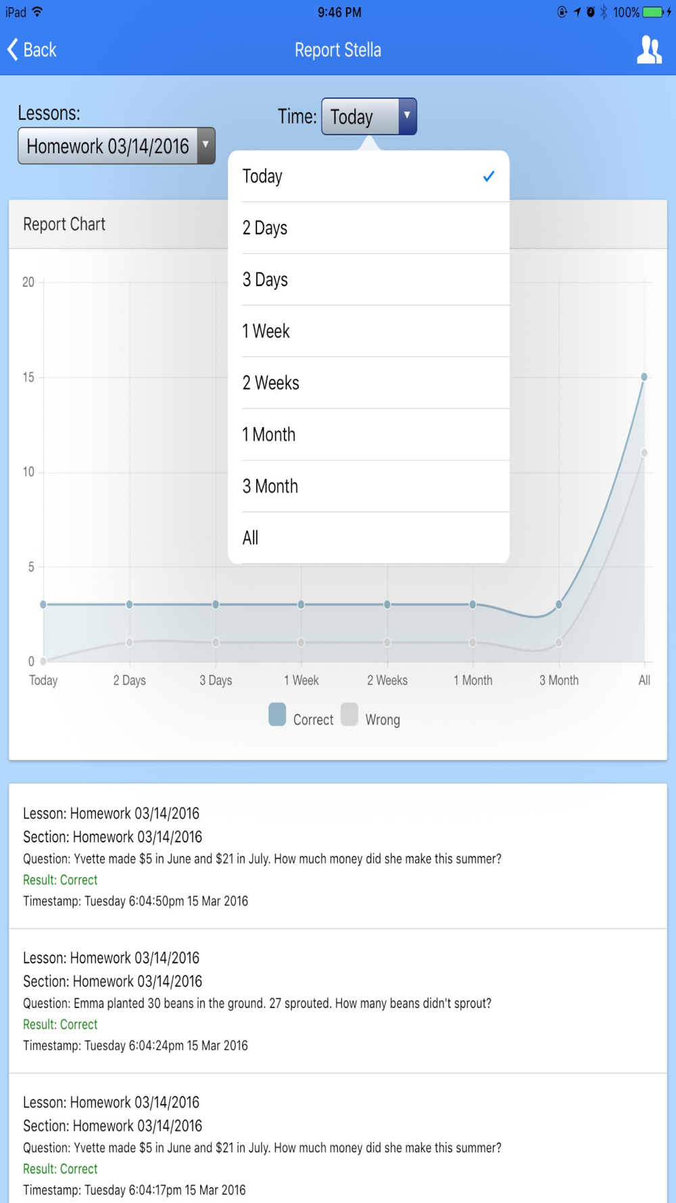
Task: Pick the All option in the list
Action: pos(368,538)
